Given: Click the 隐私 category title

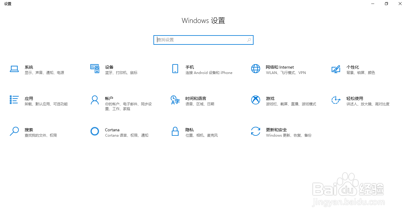Looking at the screenshot, I should tap(190, 130).
